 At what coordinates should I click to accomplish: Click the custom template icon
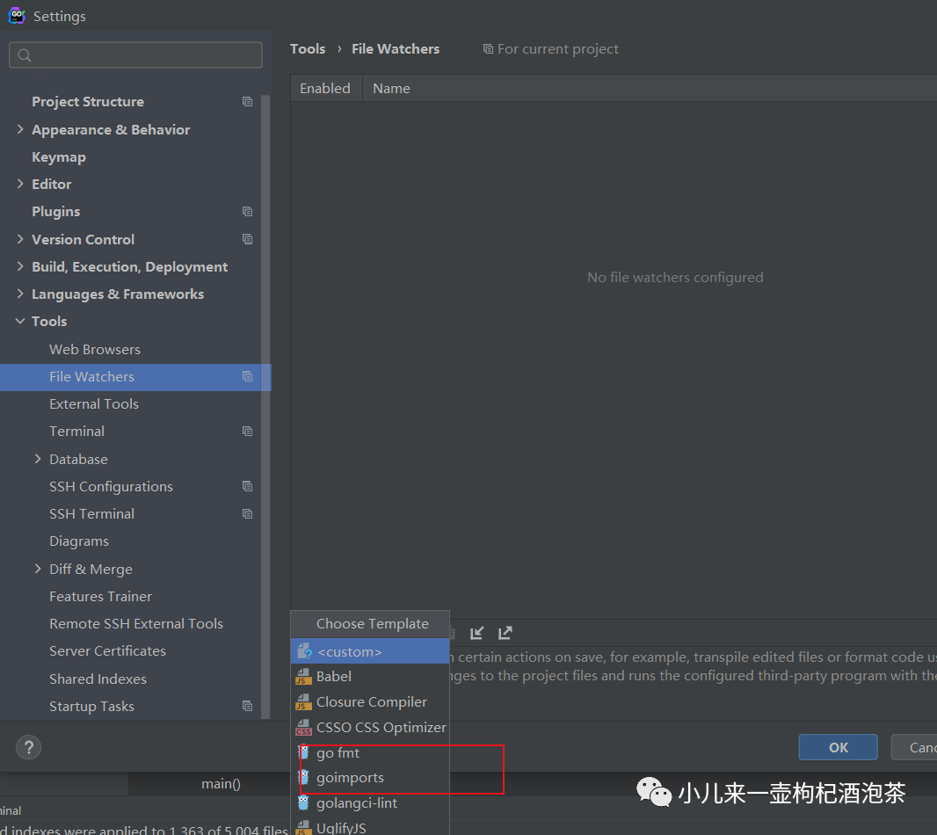coord(304,651)
